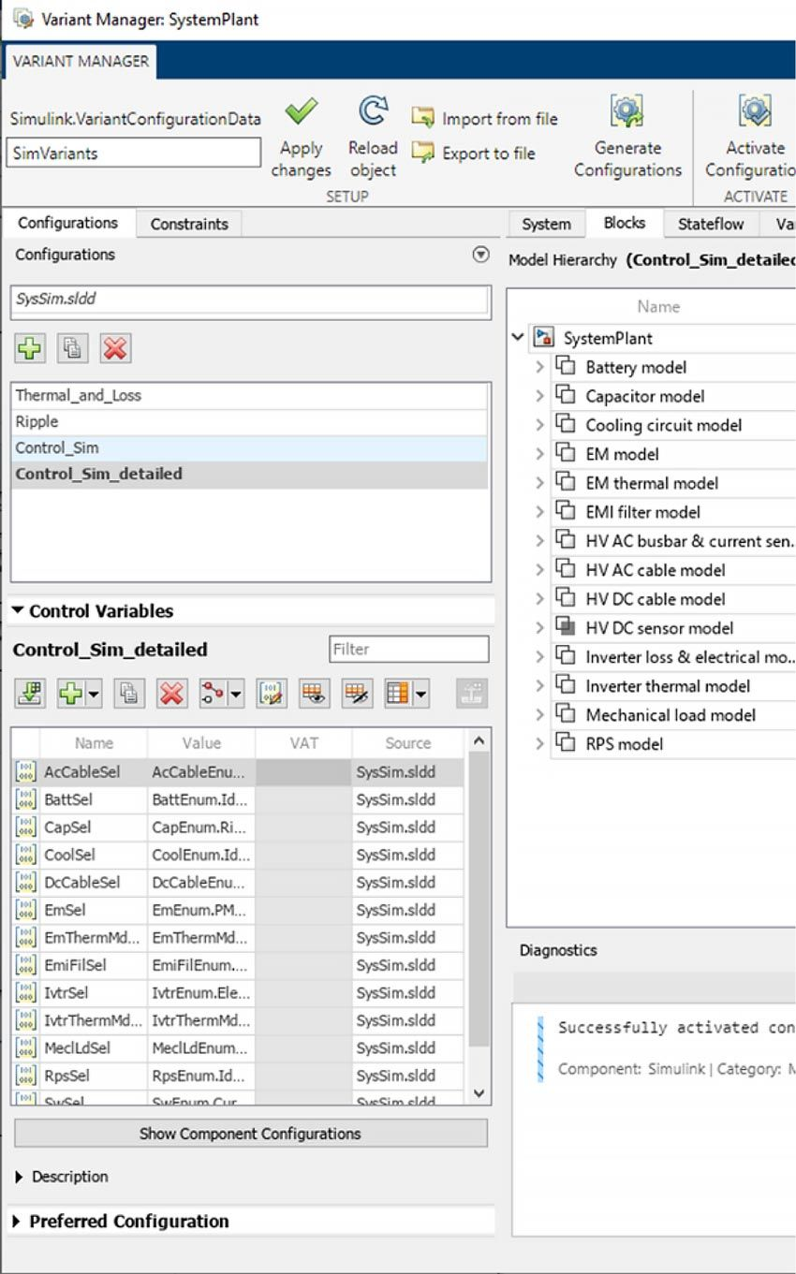Click edit control variable value icon
This screenshot has height=1274, width=796.
[272, 694]
